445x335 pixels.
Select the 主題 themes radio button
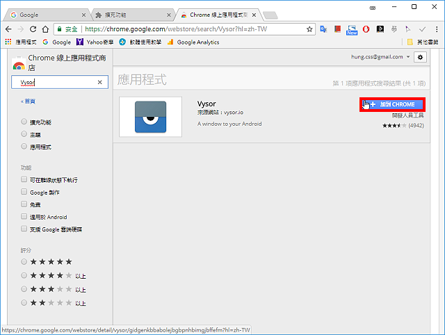click(24, 134)
